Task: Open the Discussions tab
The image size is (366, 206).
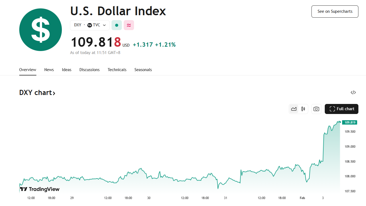Action: [x=90, y=70]
